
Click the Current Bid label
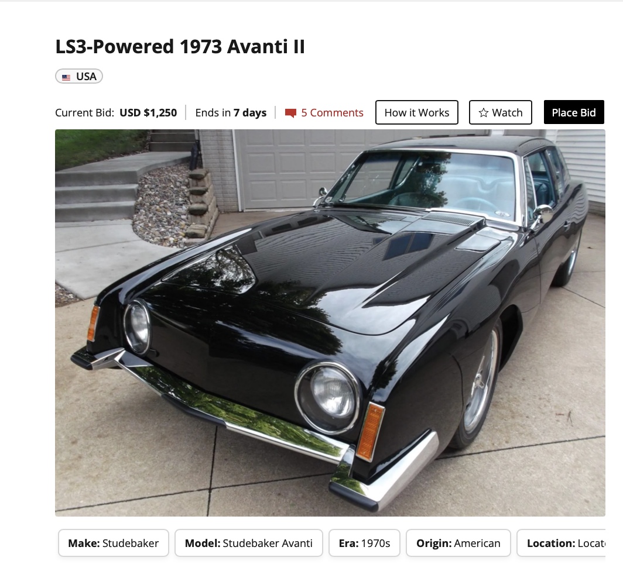85,113
